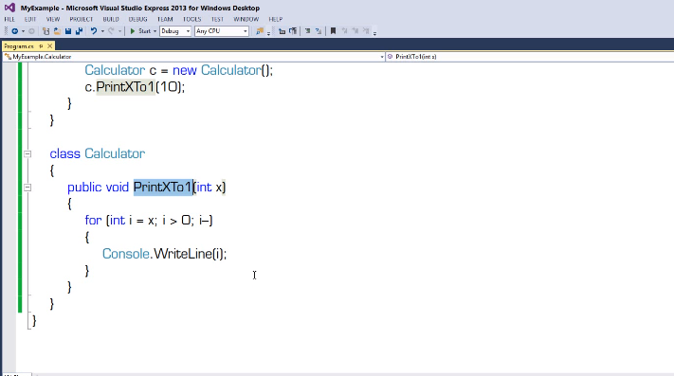This screenshot has height=376, width=674.
Task: Collapse the PrintXTo1 method outlining region
Action: tap(27, 188)
